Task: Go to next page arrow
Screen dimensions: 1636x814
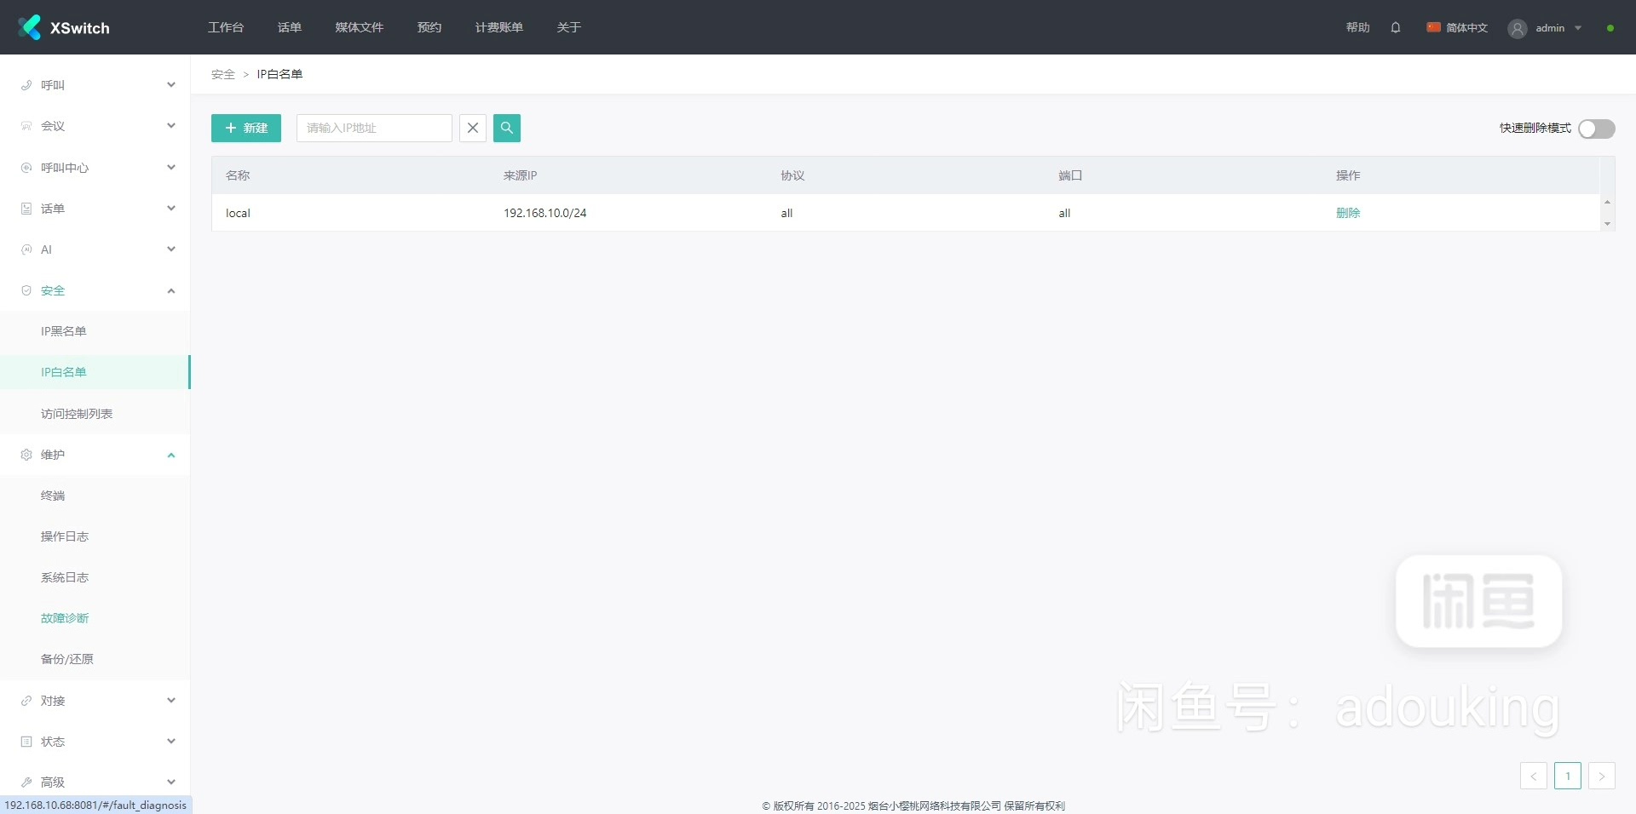Action: pos(1602,776)
